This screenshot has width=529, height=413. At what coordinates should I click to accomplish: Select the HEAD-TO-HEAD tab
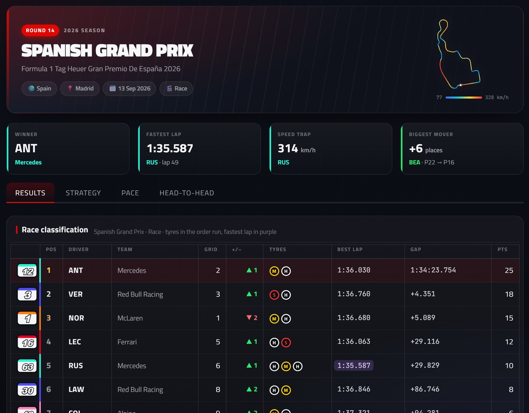187,193
